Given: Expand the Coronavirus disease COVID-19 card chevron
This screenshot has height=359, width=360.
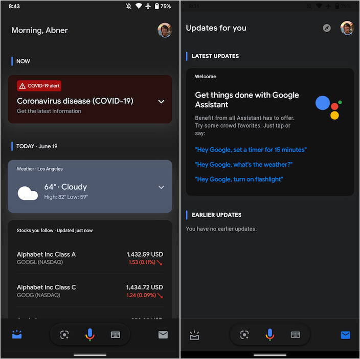Looking at the screenshot, I should pos(161,101).
